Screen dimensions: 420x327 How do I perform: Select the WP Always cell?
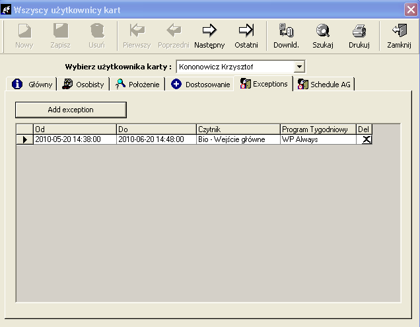coord(318,139)
